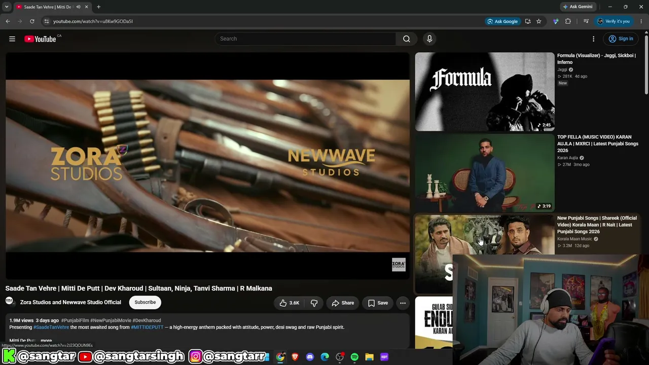Open the Extensions puzzle menu
Screen dimensions: 649x365
pos(568,21)
